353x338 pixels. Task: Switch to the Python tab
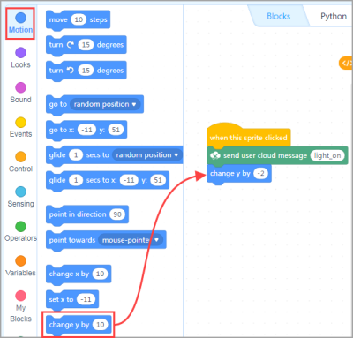334,16
